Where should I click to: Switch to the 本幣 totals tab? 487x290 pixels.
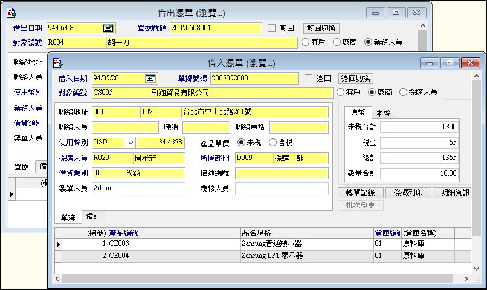pos(382,113)
